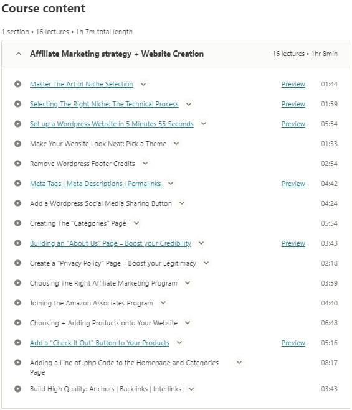Image resolution: width=352 pixels, height=410 pixels.
Task: Click play icon beside Meta Tags lecture
Action: pyautogui.click(x=18, y=184)
